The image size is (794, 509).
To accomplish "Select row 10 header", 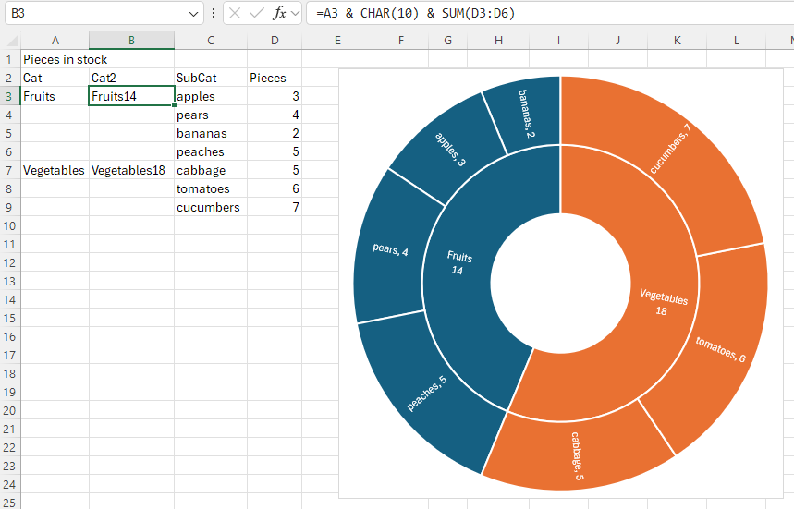I will click(x=9, y=225).
